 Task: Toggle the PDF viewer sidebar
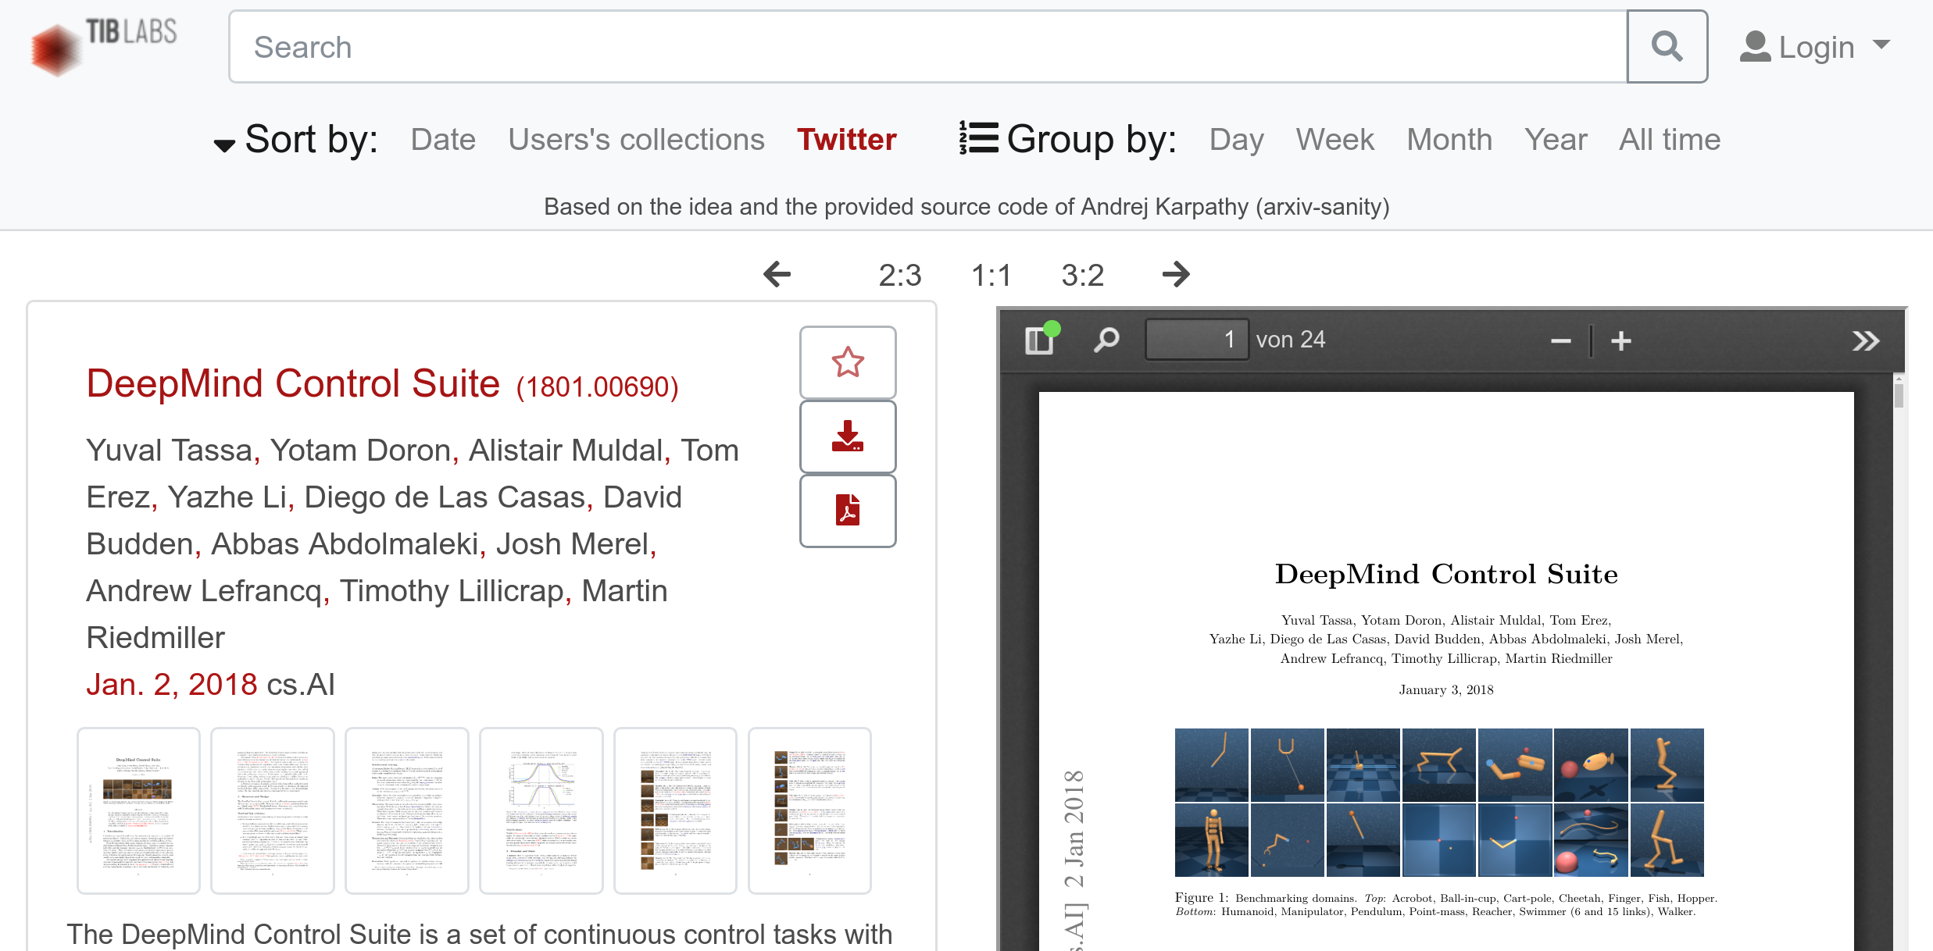(x=1040, y=340)
